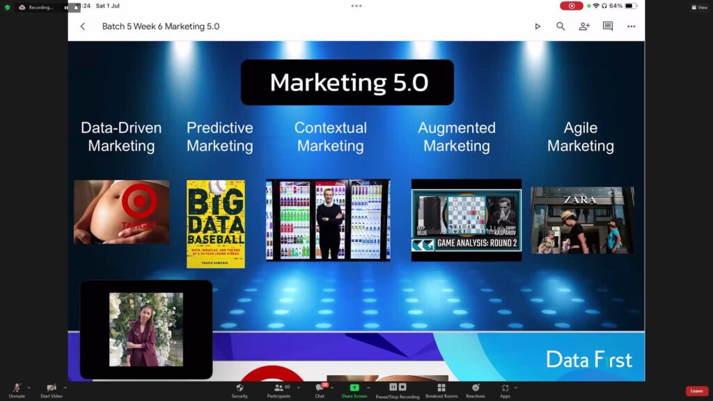Tap the red screen recording indicator pill
713x401 pixels.
571,6
